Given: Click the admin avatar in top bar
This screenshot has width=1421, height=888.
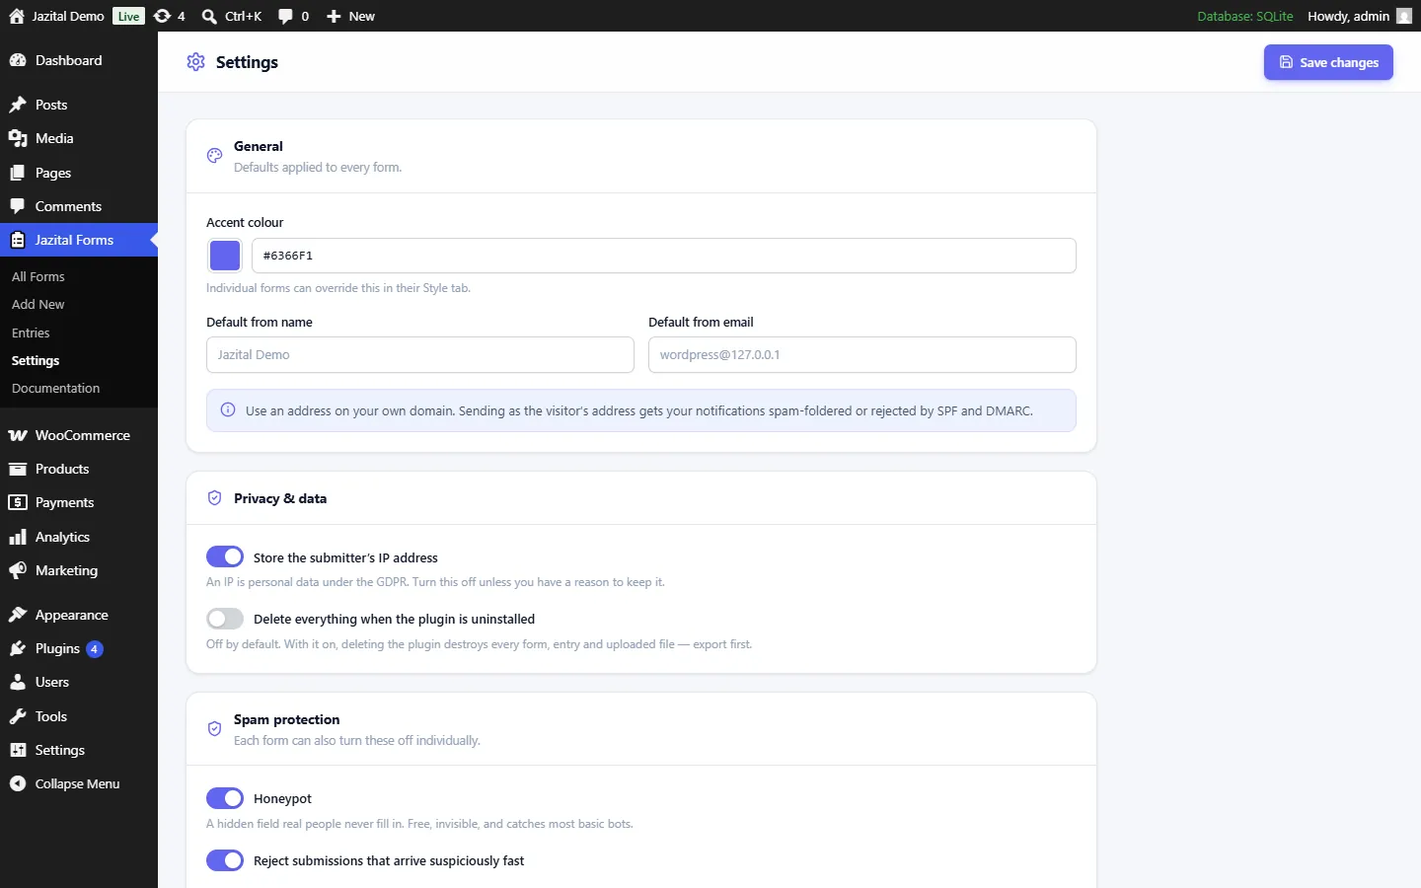Looking at the screenshot, I should coord(1404,16).
